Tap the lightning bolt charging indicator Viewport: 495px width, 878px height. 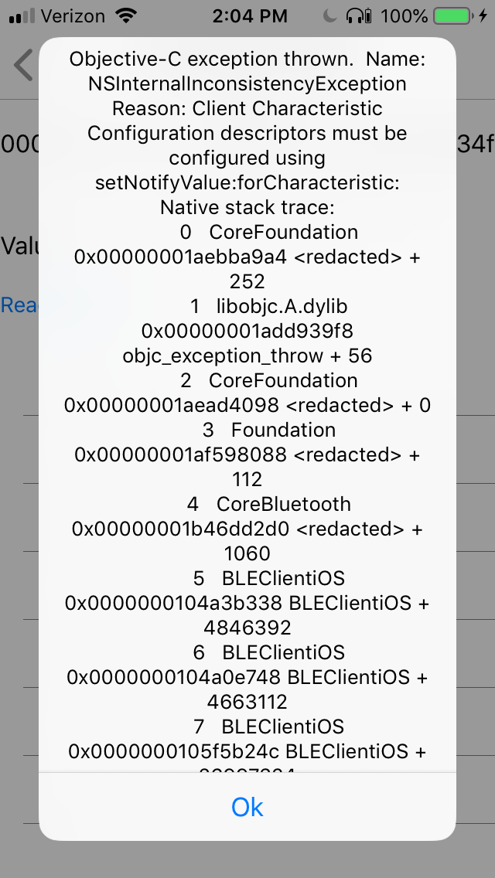[482, 14]
